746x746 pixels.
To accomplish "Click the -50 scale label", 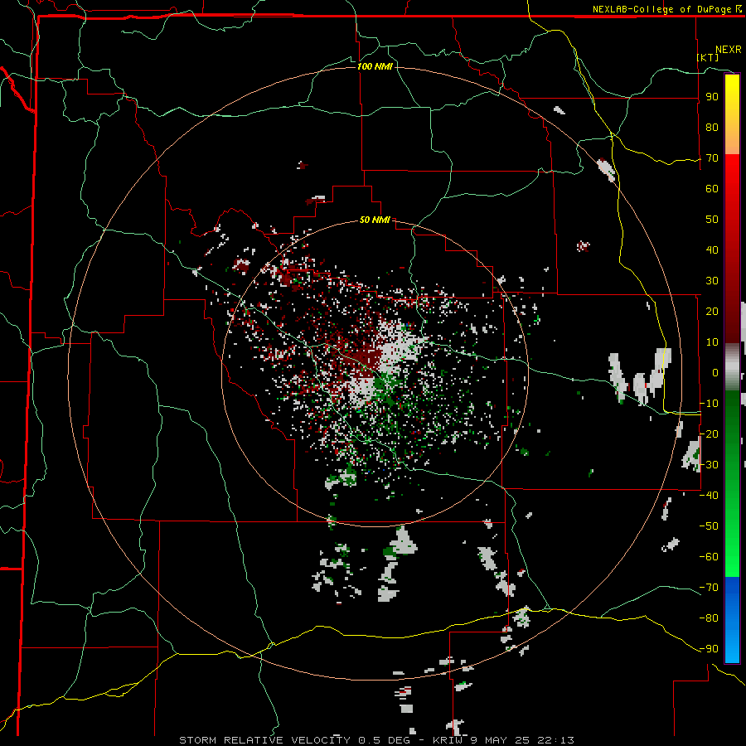I will pyautogui.click(x=709, y=526).
